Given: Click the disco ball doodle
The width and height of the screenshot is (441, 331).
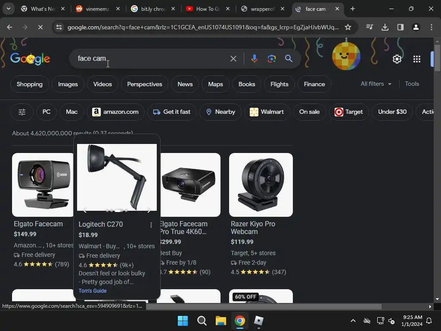Looking at the screenshot, I should point(346,56).
